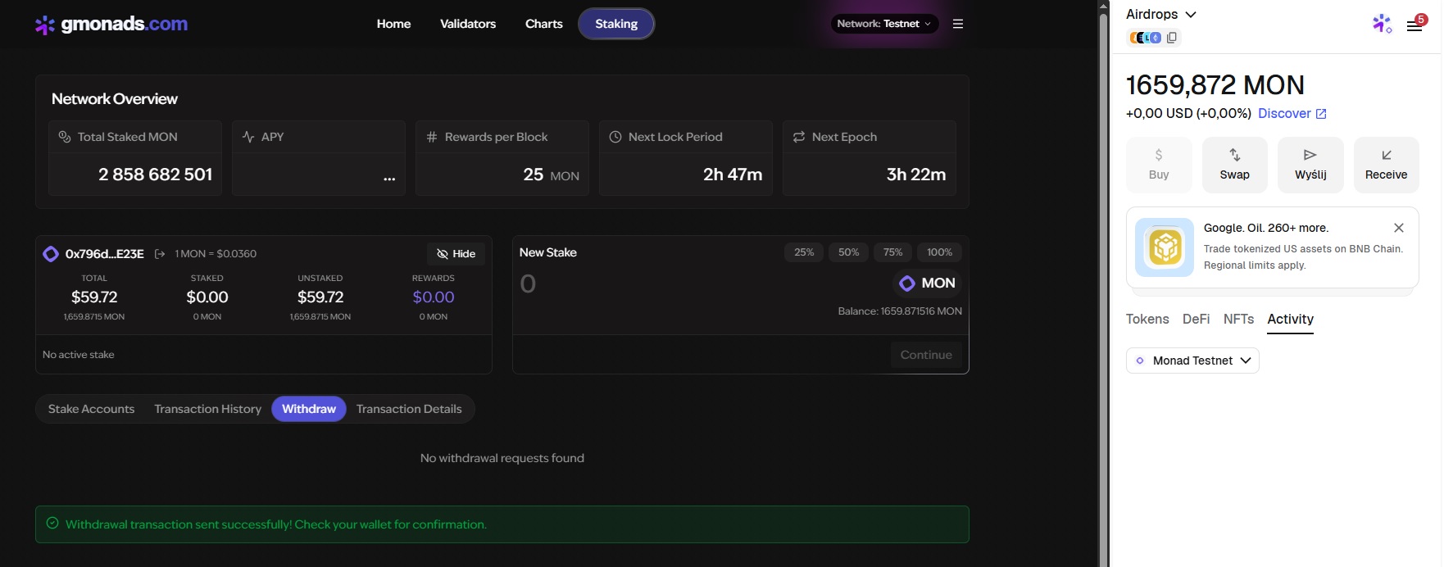Open wallet hamburger menu with notification badge

tap(1414, 25)
